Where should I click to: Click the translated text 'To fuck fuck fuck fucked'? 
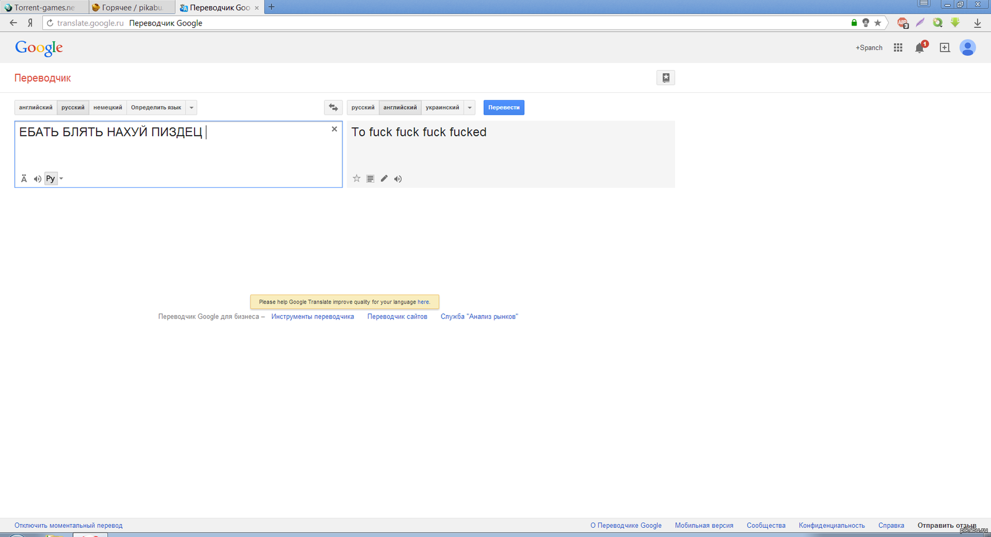pos(419,132)
